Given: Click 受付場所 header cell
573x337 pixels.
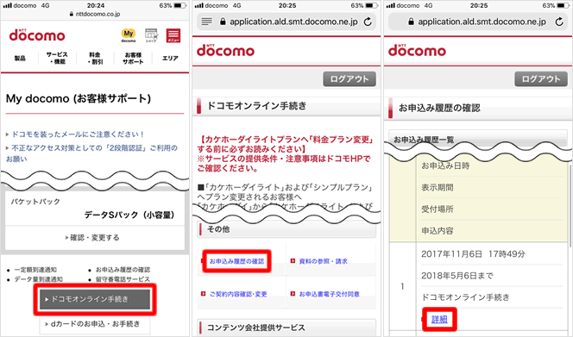Looking at the screenshot, I should point(437,209).
